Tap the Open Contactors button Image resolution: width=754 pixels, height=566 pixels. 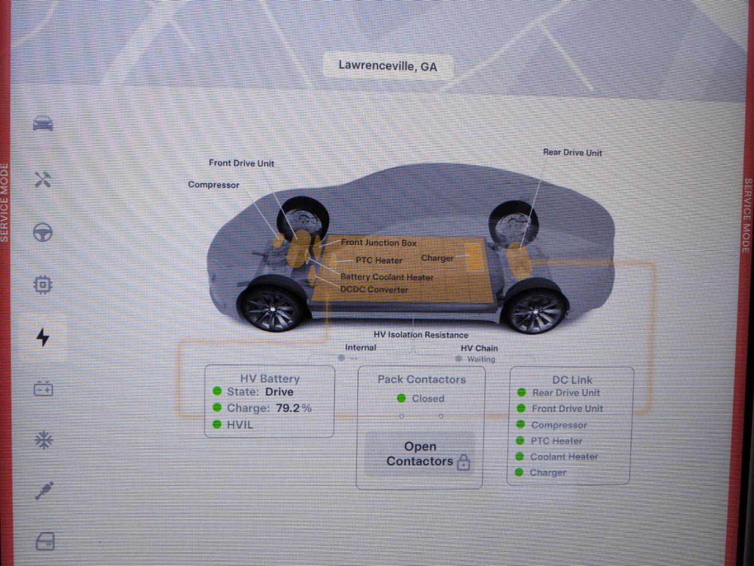(x=420, y=455)
